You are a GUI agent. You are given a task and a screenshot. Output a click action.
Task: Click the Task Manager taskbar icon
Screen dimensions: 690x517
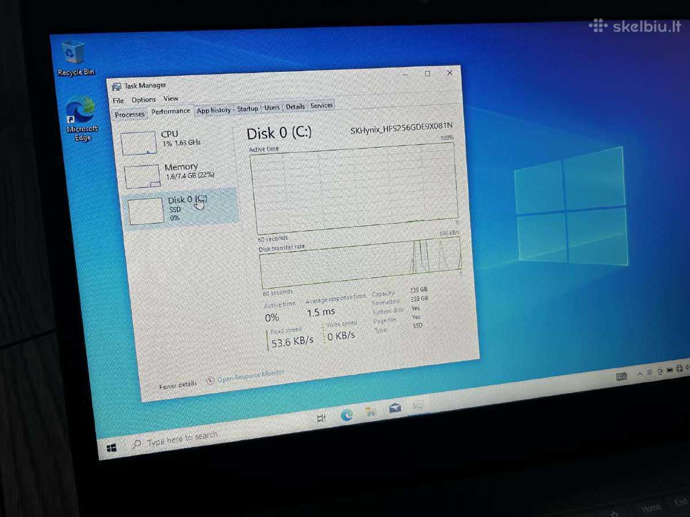[419, 406]
